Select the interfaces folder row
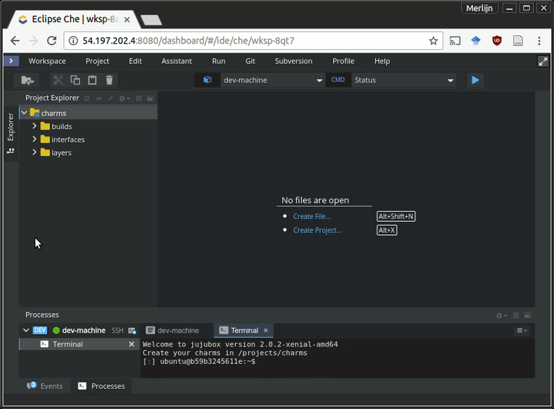The height and width of the screenshot is (409, 554). [89, 139]
